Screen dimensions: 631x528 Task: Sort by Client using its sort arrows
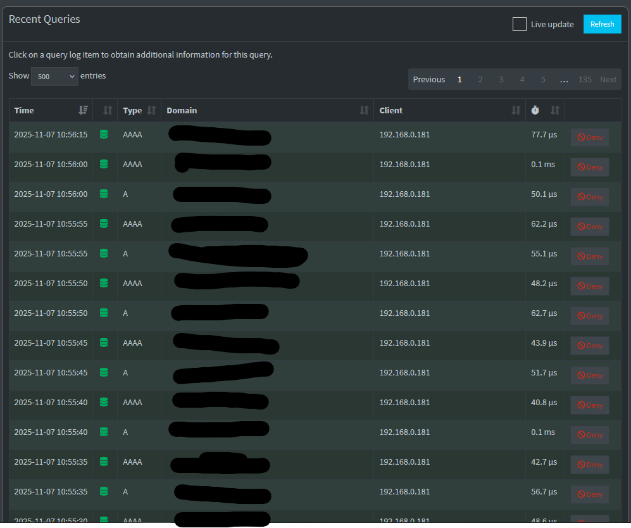516,110
